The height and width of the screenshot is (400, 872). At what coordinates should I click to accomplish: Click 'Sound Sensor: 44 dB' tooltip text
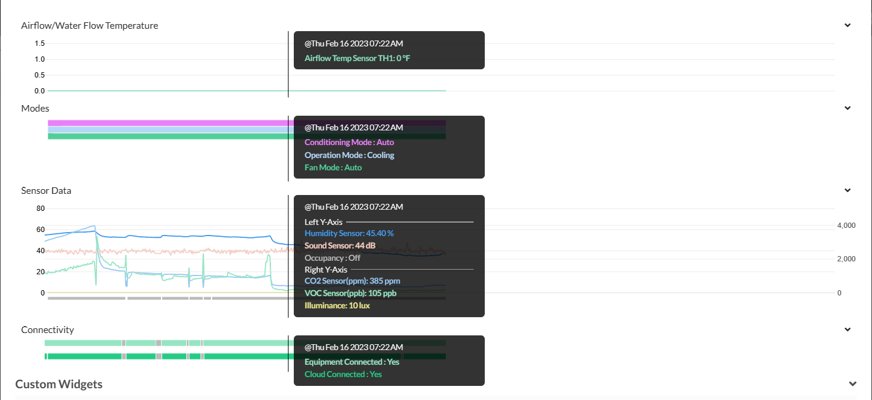[x=340, y=246]
